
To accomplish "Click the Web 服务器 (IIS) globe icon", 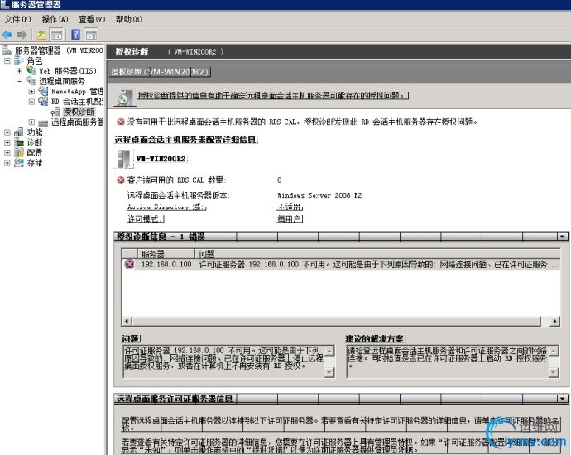I will [31, 70].
